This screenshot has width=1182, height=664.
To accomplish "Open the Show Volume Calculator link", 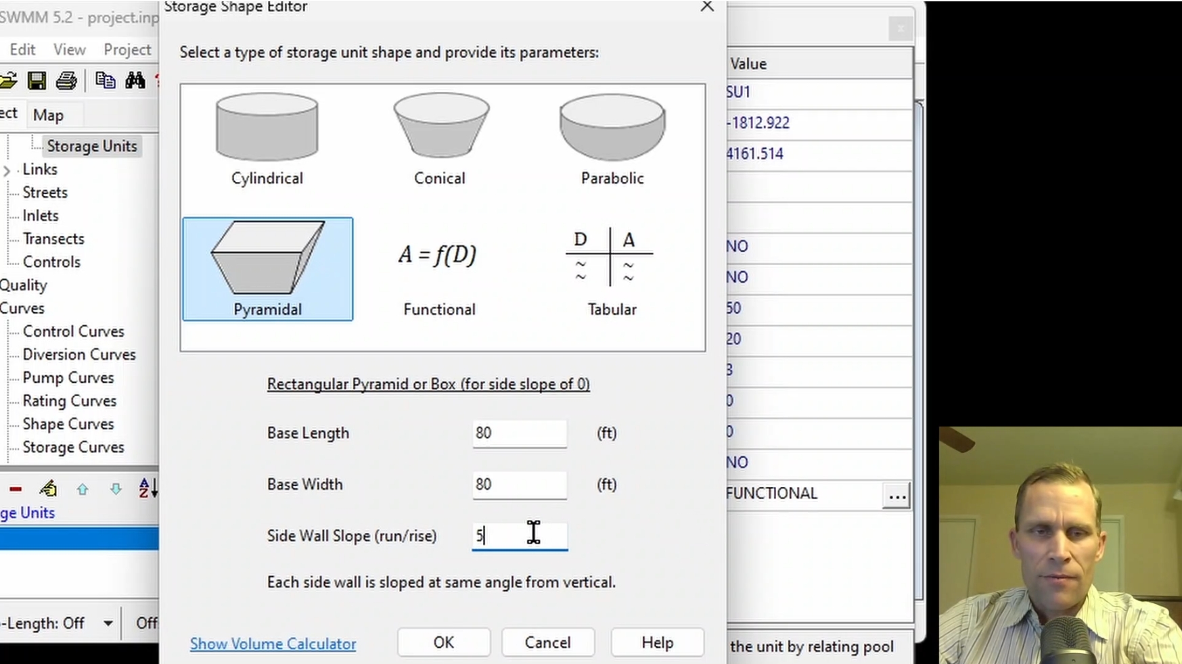I will point(273,644).
